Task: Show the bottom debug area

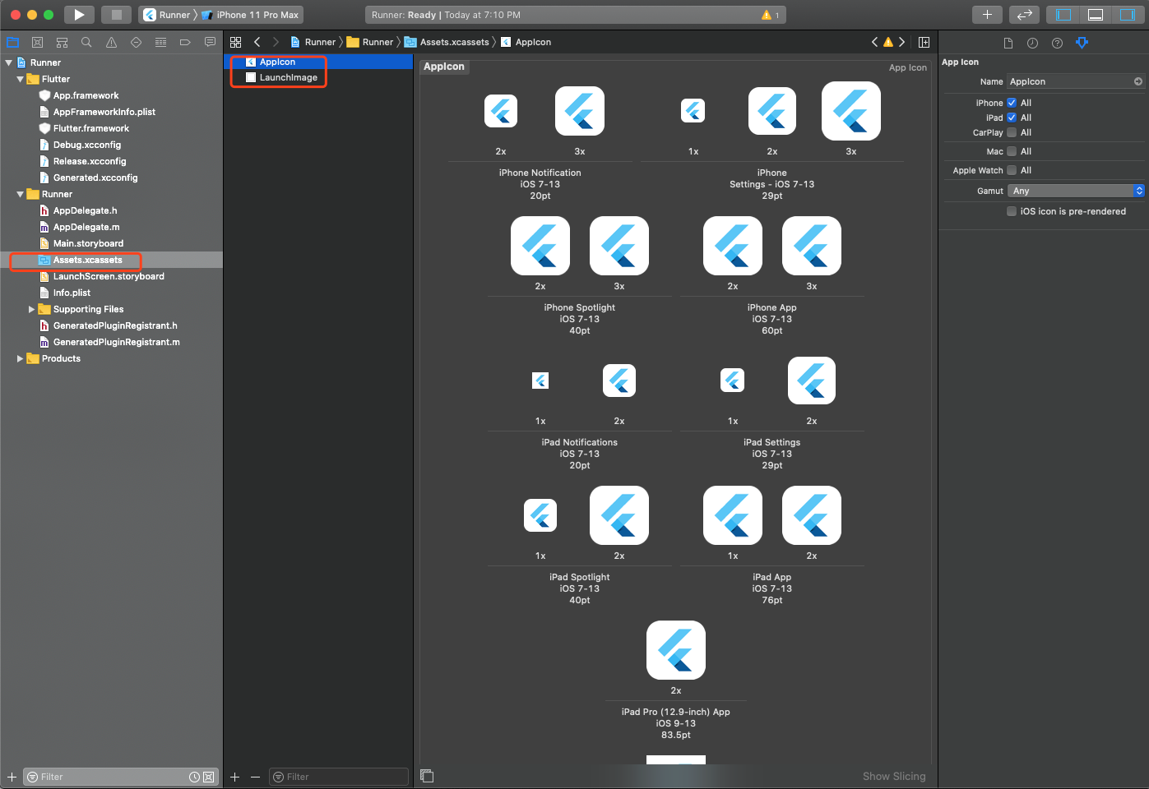Action: pos(1096,15)
